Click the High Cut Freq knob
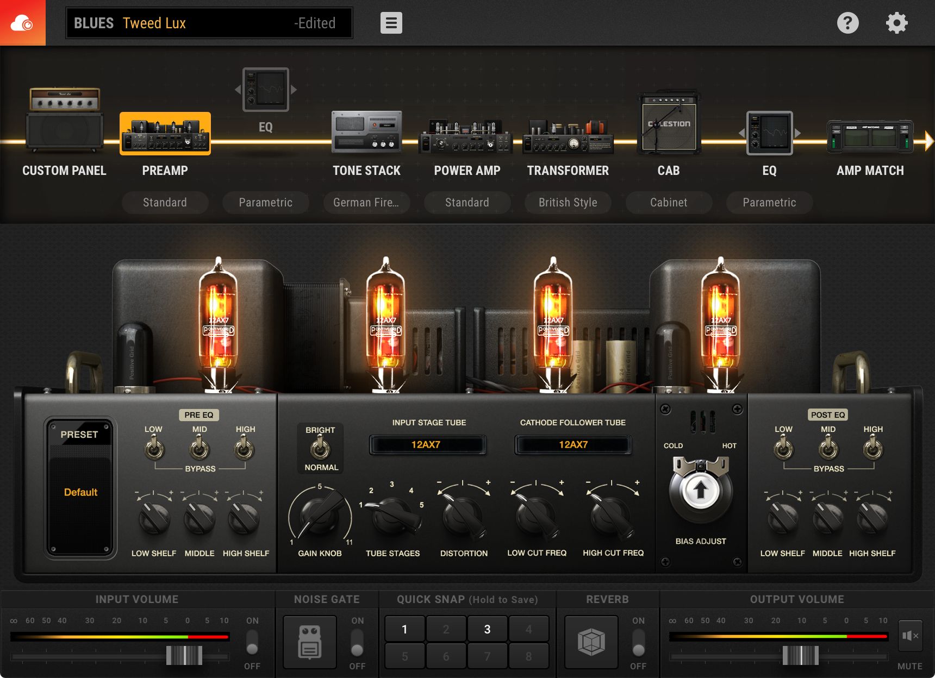The height and width of the screenshot is (678, 935). (x=611, y=516)
